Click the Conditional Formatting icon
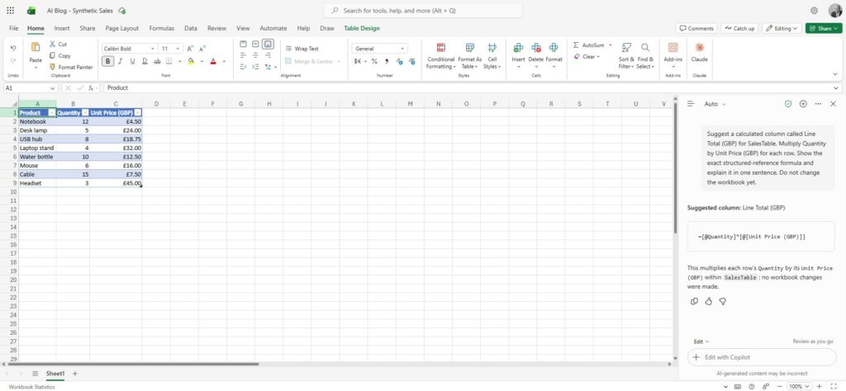 tap(441, 48)
